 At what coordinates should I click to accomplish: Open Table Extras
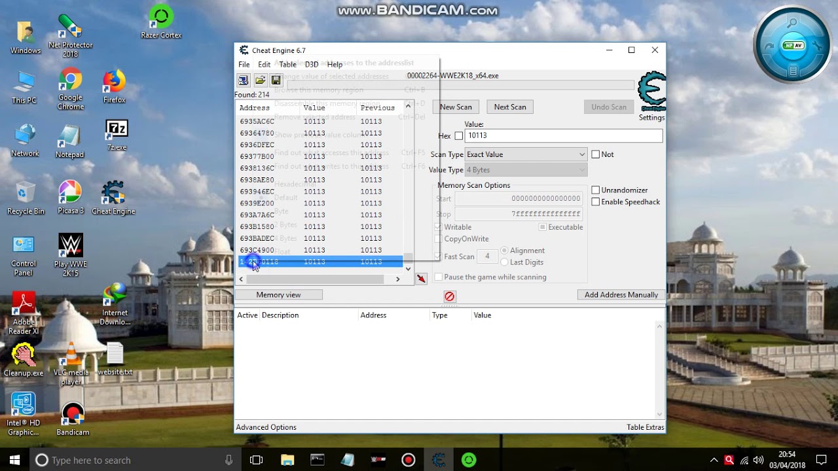(x=645, y=427)
